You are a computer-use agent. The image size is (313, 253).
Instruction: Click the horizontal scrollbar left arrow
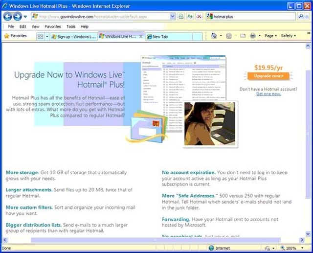point(5,240)
